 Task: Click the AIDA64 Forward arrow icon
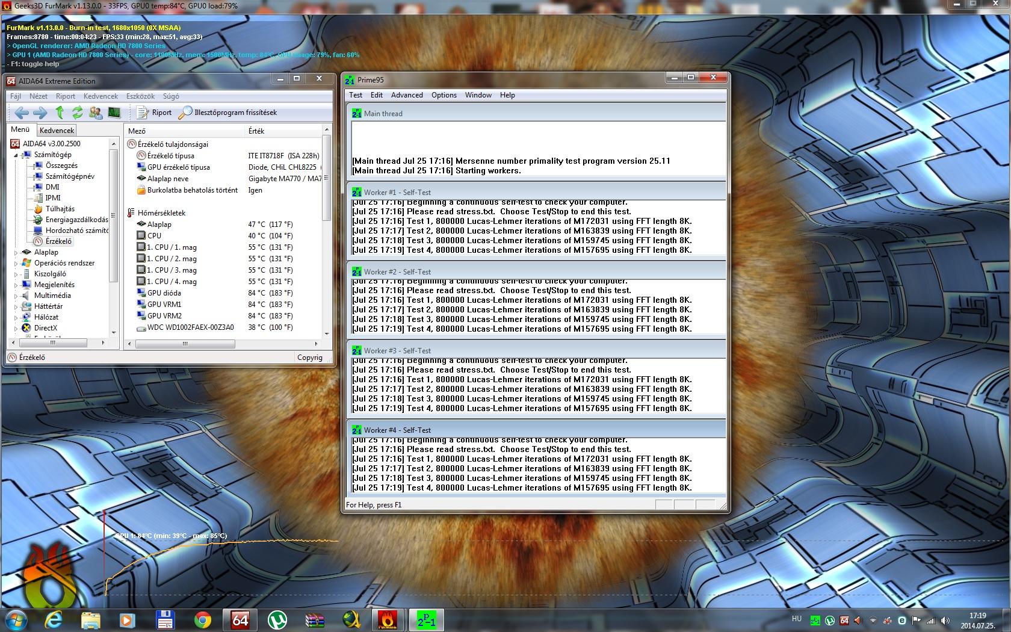point(40,113)
